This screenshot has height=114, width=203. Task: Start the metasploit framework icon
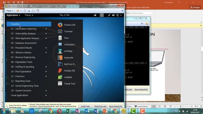[67, 44]
